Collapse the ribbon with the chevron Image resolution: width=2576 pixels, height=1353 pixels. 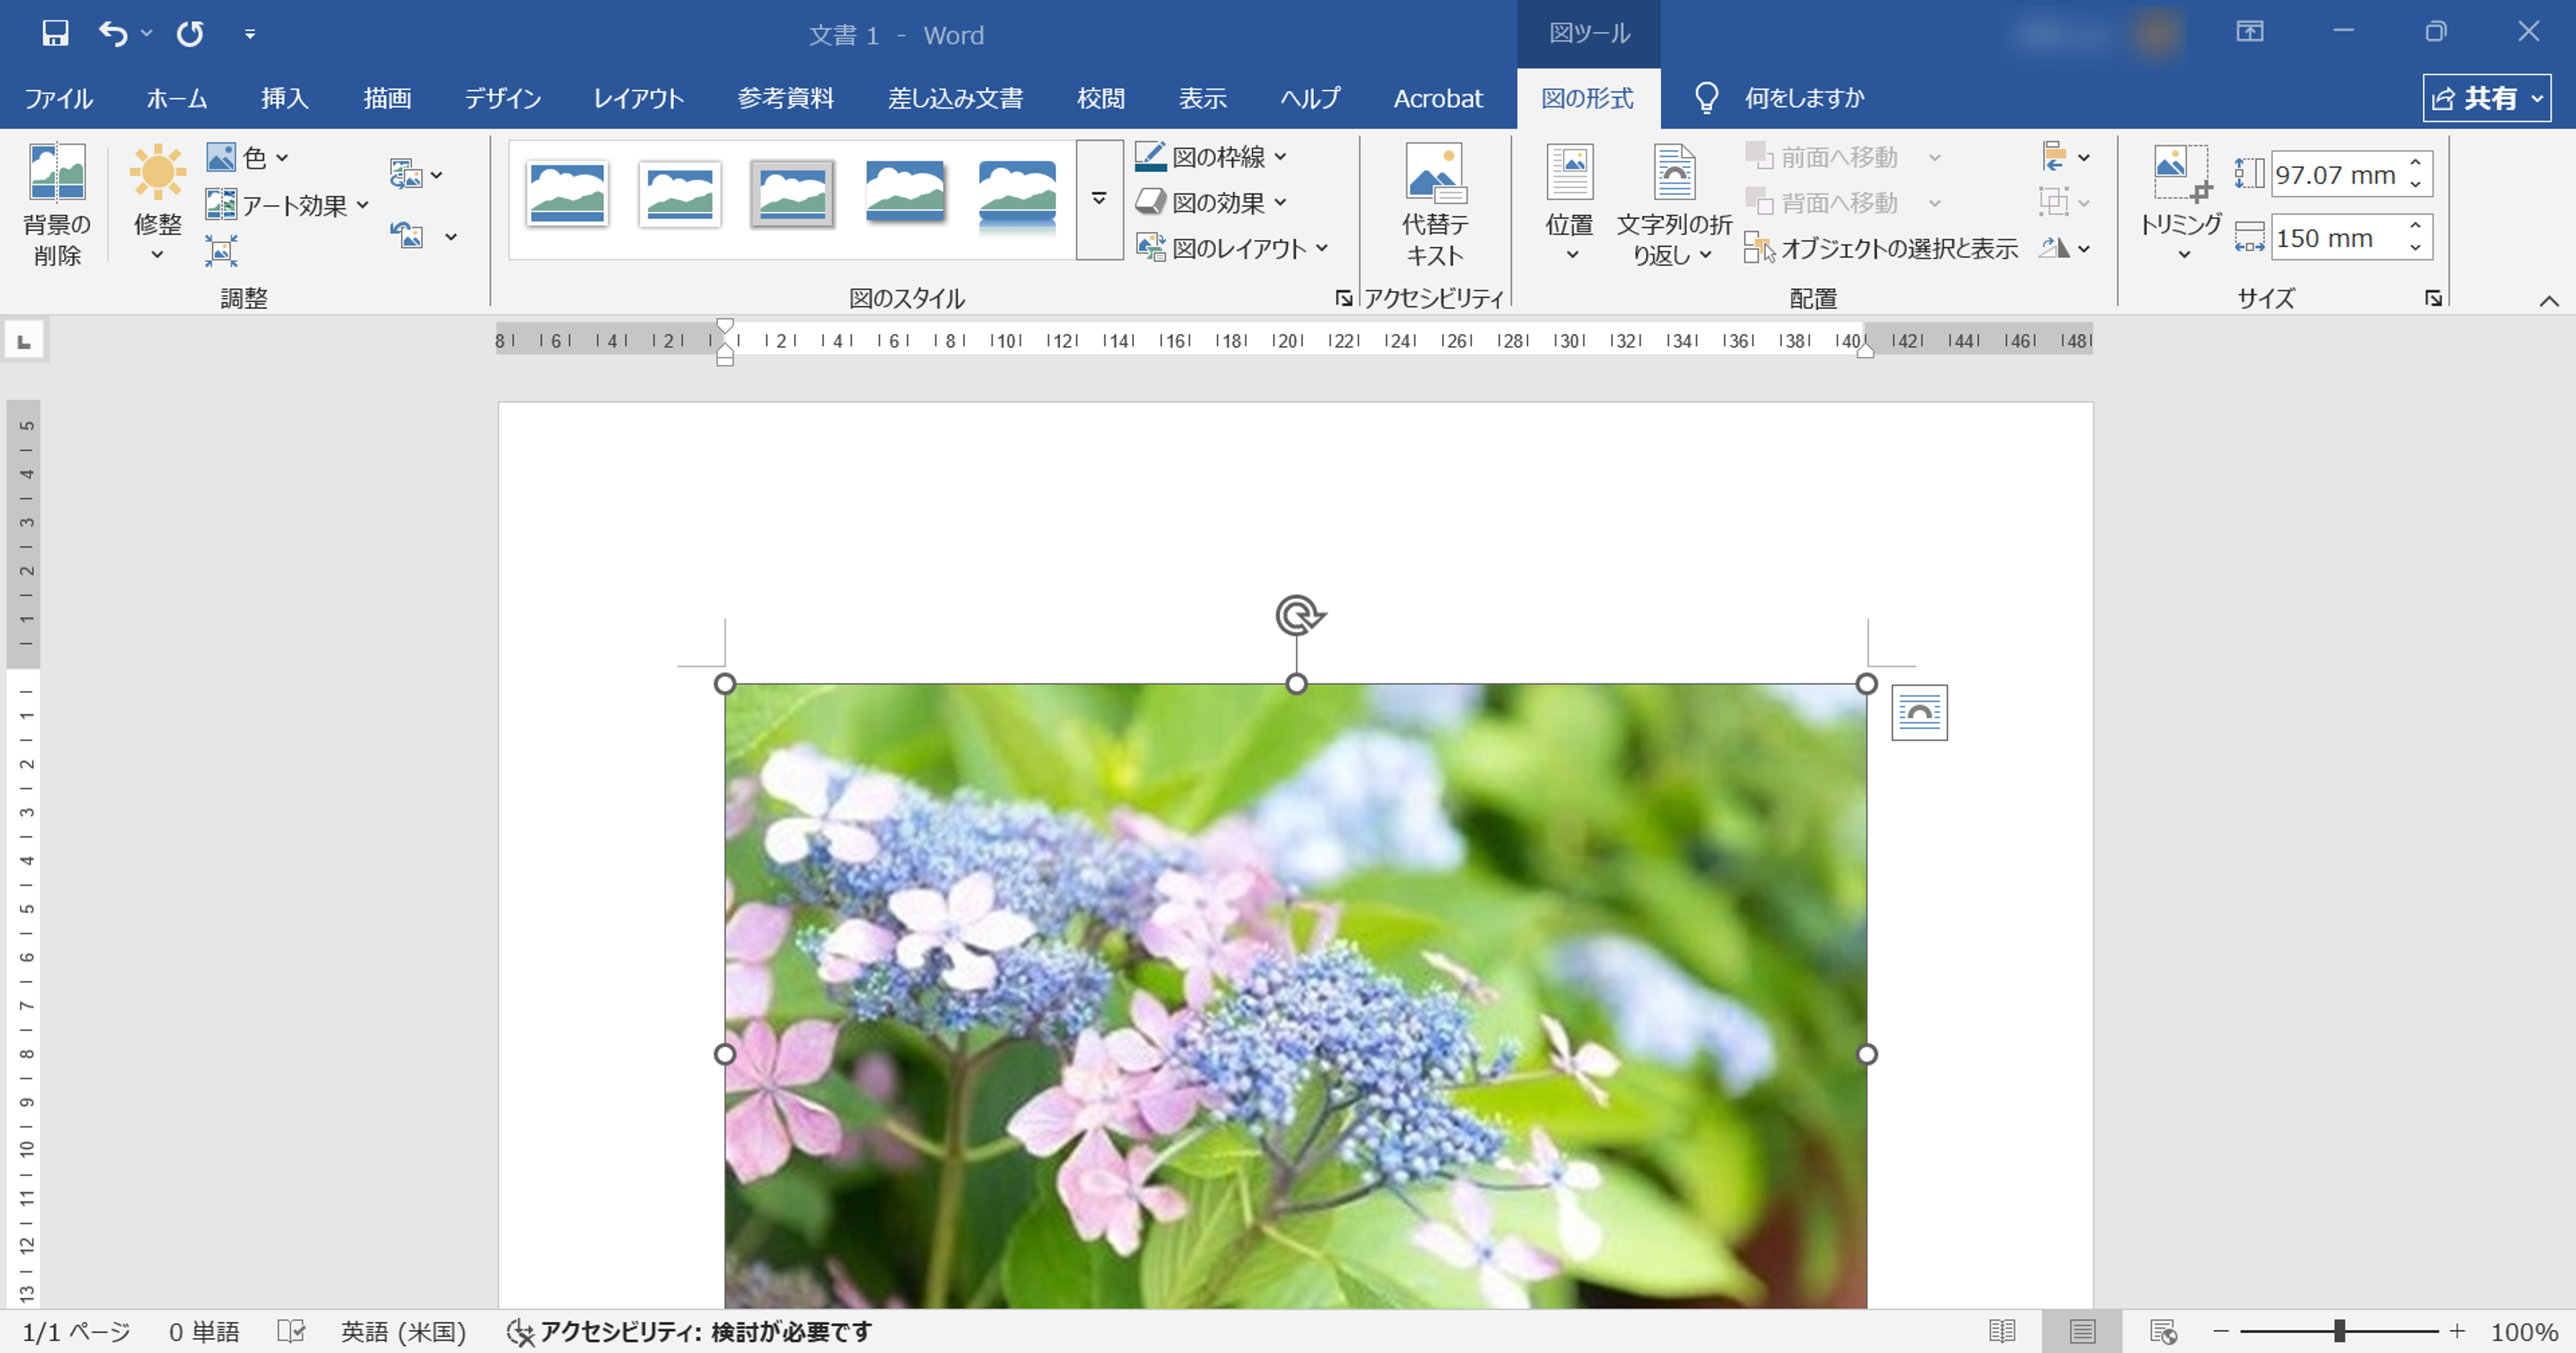[x=2549, y=300]
